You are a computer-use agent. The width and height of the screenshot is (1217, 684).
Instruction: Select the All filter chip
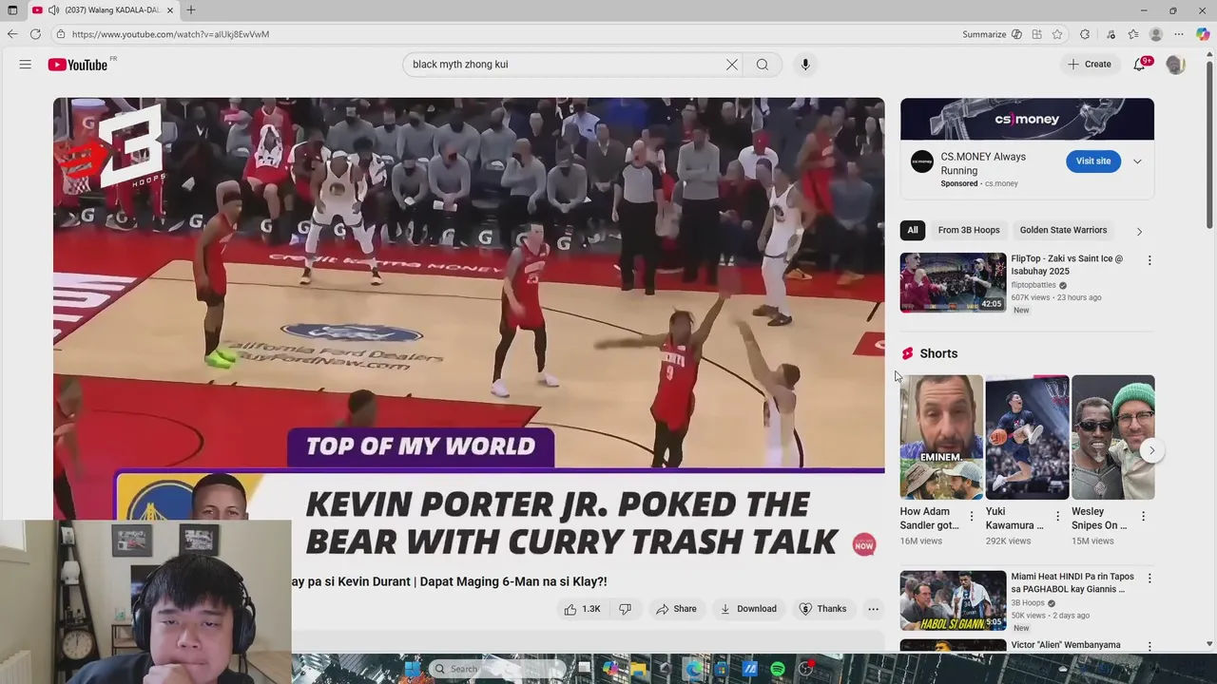pyautogui.click(x=913, y=230)
